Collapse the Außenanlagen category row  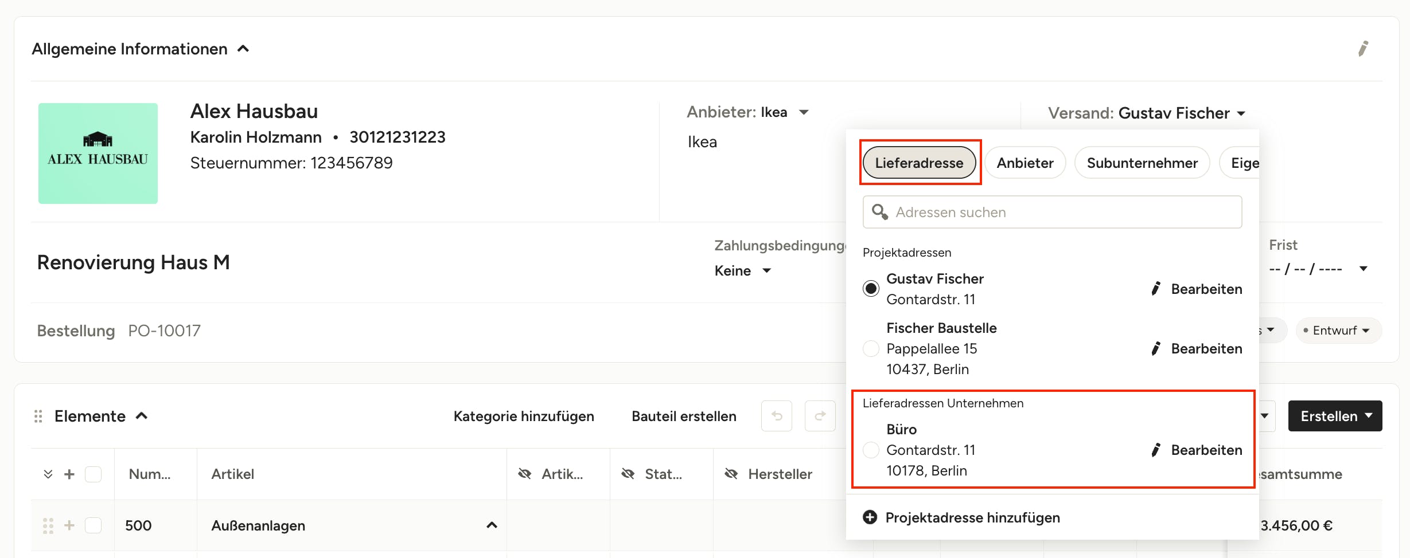pos(492,525)
